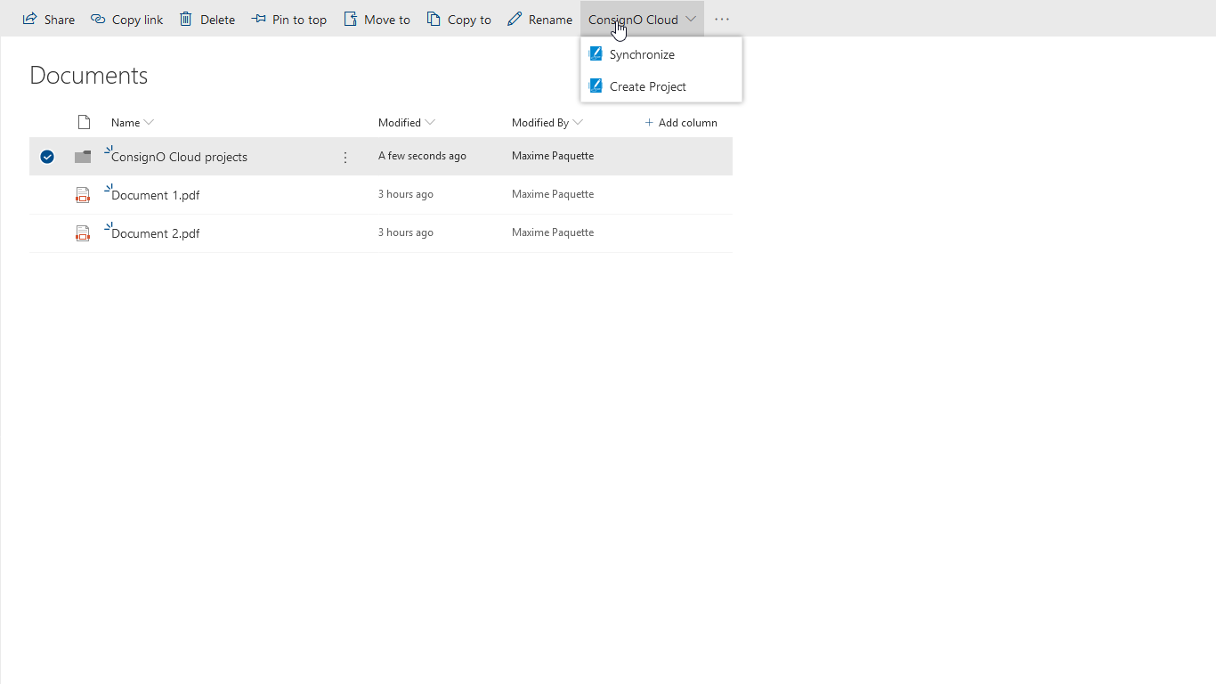Click the Share arrow icon in toolbar
This screenshot has width=1216, height=684.
[29, 19]
